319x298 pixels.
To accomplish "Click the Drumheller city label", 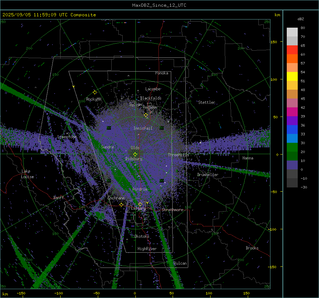I will click(x=208, y=175).
